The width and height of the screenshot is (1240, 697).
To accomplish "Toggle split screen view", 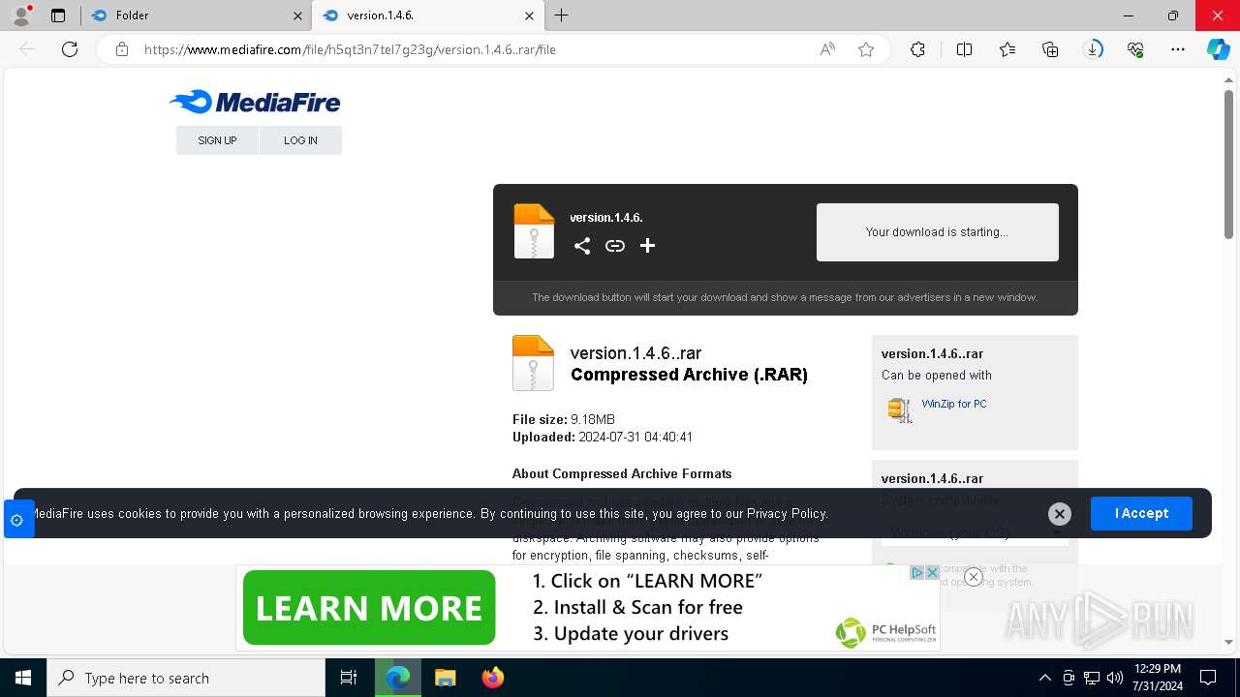I will pos(964,49).
